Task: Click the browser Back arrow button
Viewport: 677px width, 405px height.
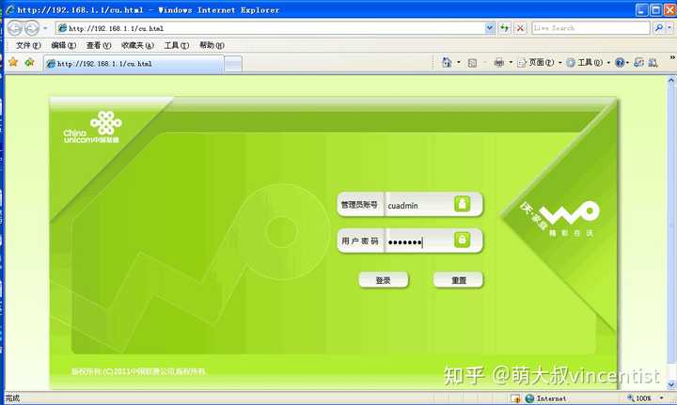Action: click(15, 28)
